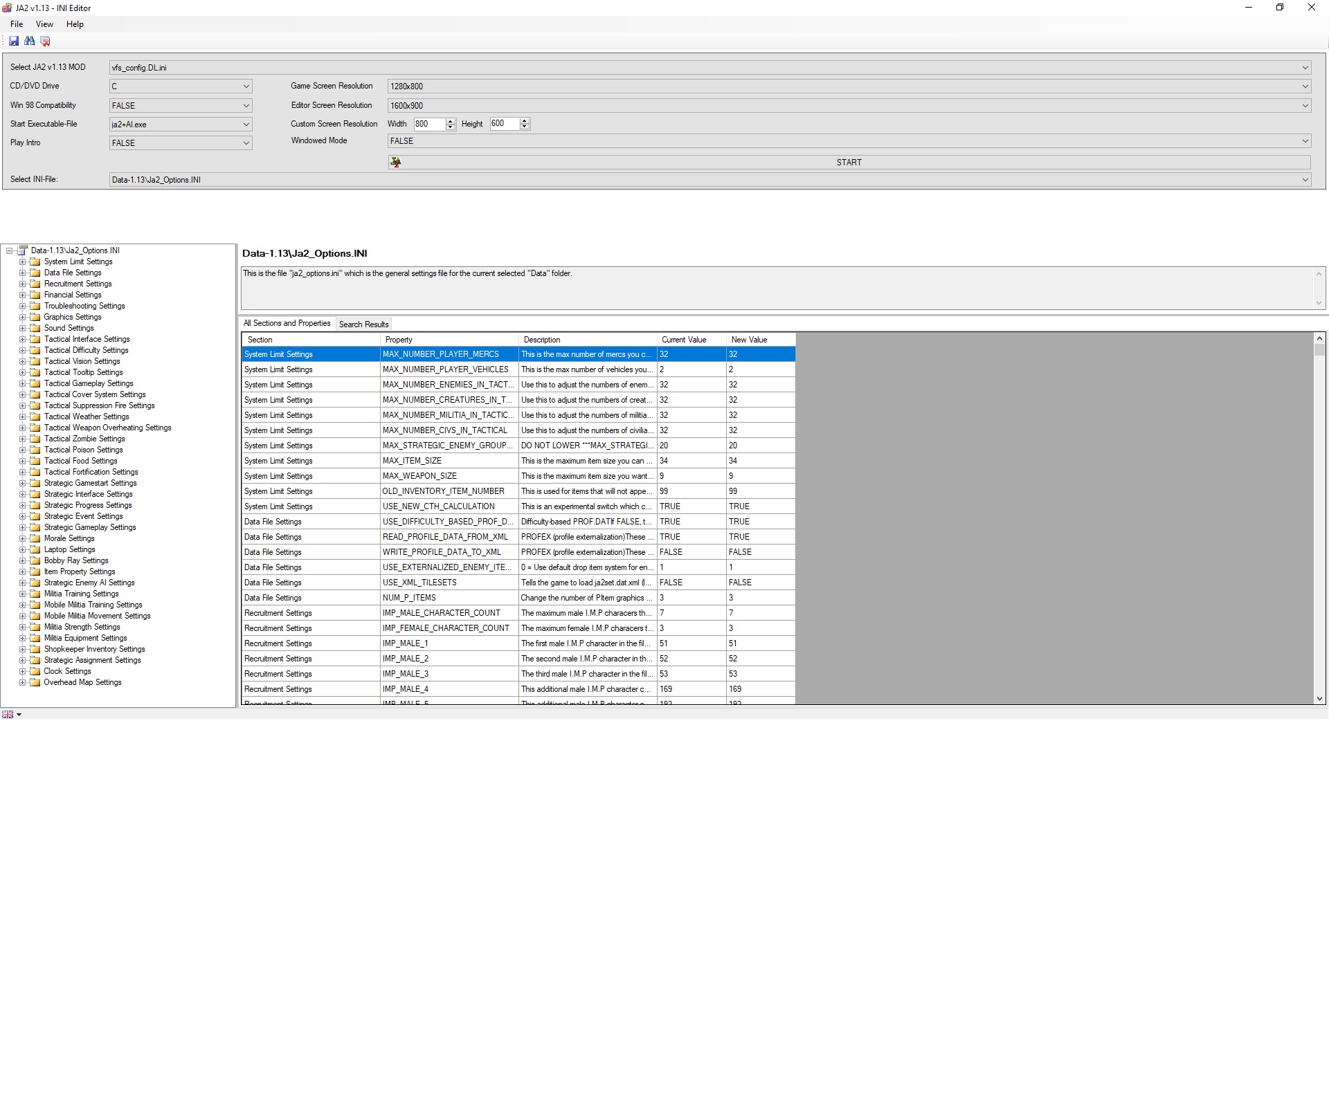
Task: Open the View menu
Action: pyautogui.click(x=44, y=24)
